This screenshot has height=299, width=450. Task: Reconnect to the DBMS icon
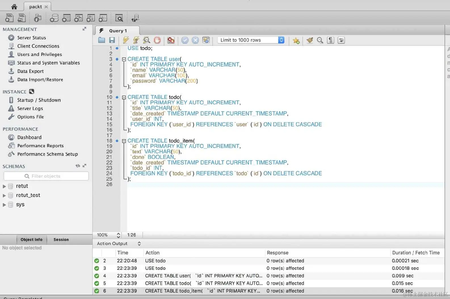(135, 18)
